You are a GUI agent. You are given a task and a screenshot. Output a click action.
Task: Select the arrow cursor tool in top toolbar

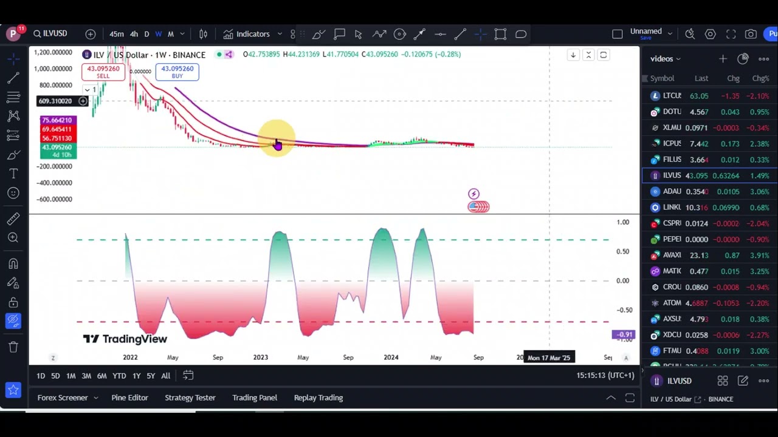point(359,34)
